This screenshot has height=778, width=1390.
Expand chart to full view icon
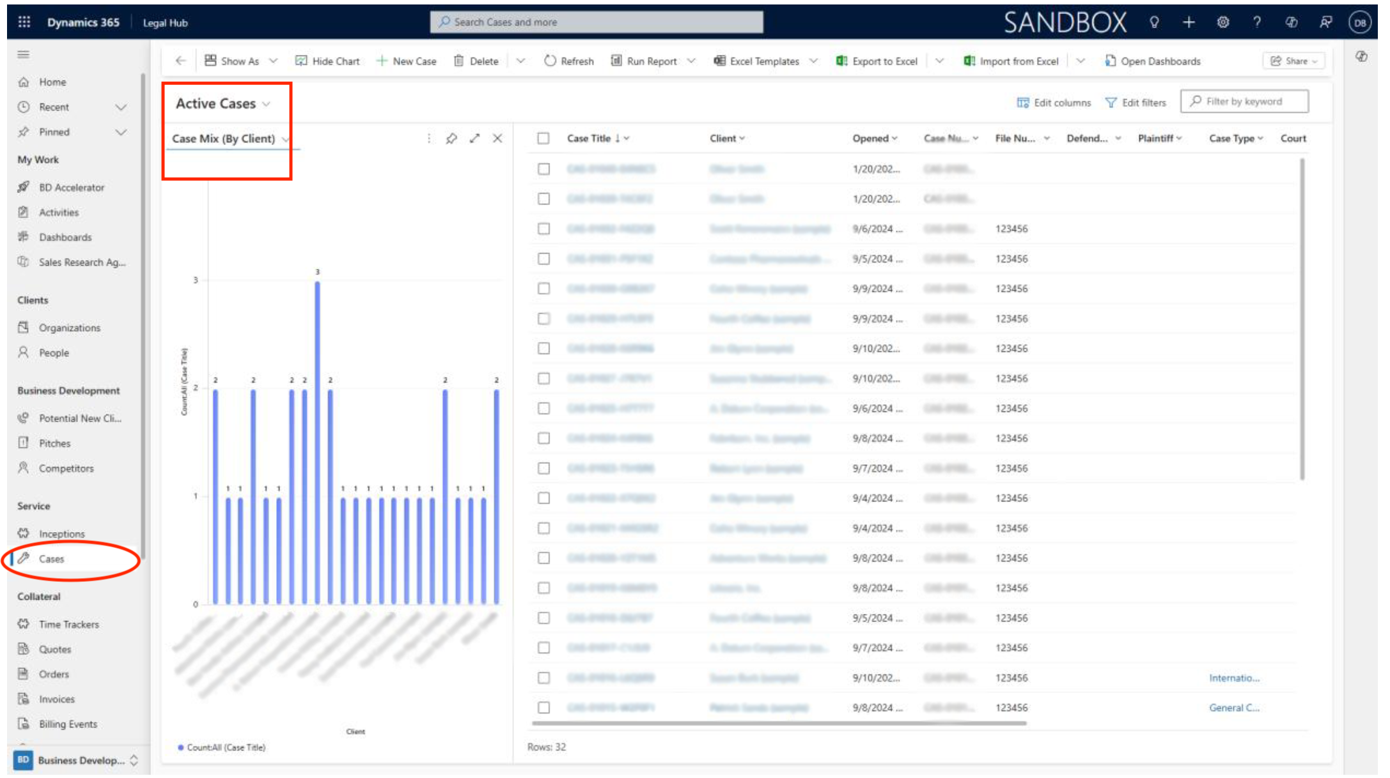click(x=474, y=139)
